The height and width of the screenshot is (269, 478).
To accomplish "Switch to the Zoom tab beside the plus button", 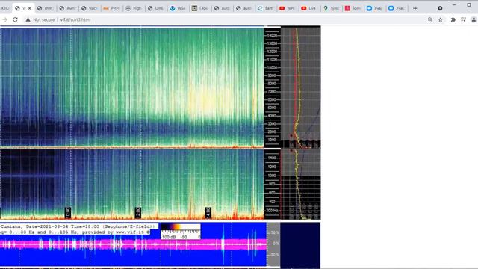I will pyautogui.click(x=397, y=8).
